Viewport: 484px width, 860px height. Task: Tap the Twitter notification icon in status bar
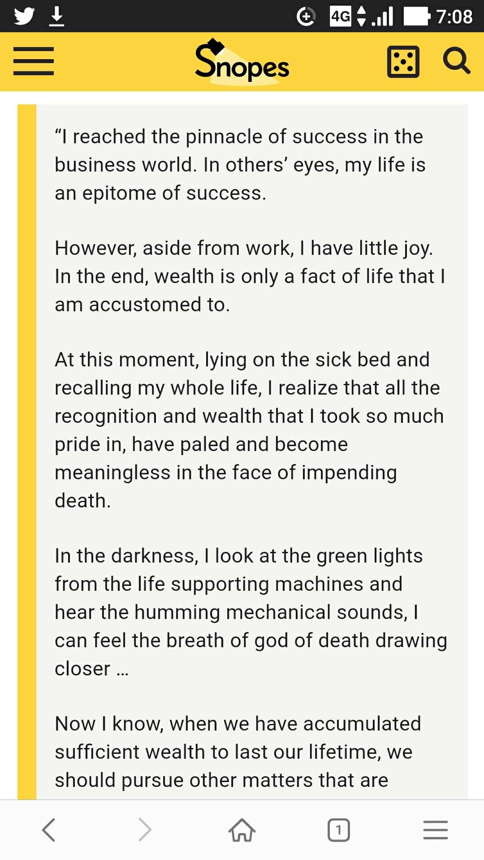click(24, 17)
